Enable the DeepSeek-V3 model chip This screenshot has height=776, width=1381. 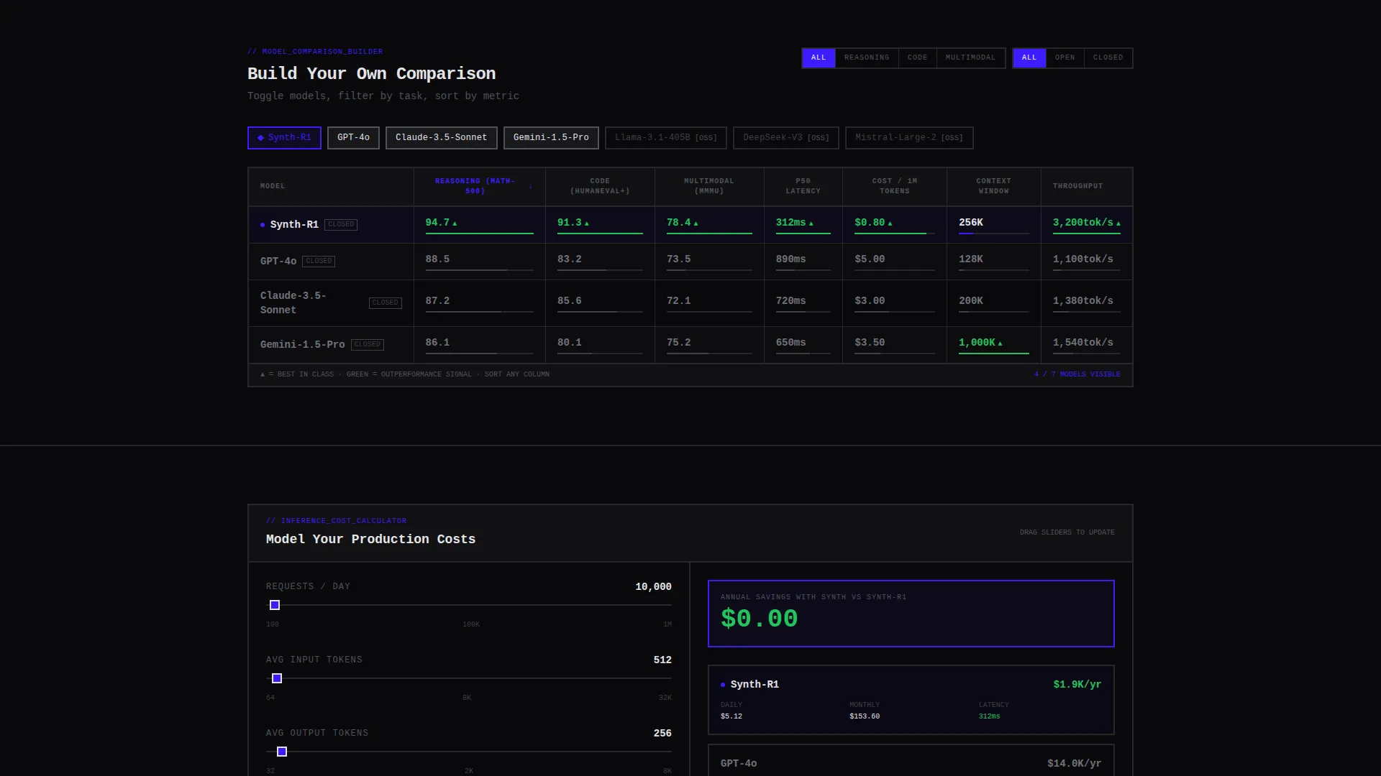click(x=786, y=138)
